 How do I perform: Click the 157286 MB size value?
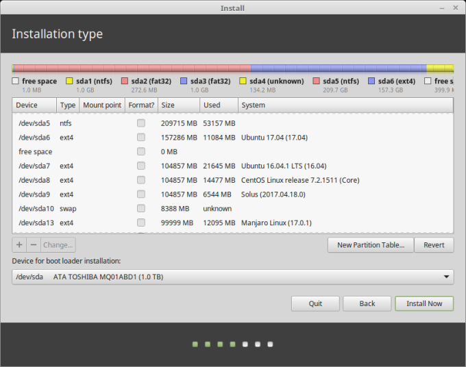tap(179, 138)
